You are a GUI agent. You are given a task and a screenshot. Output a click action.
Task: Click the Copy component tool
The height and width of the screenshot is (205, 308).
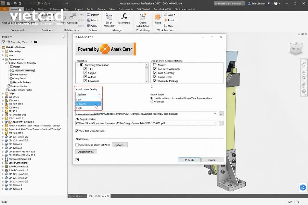coord(92,26)
